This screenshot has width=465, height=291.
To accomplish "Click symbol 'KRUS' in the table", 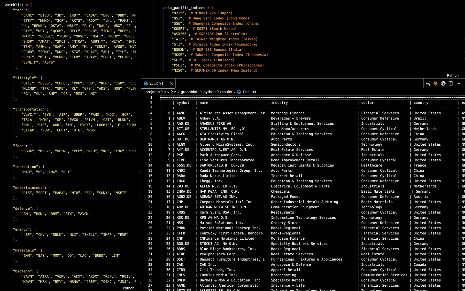I will coord(181,212).
